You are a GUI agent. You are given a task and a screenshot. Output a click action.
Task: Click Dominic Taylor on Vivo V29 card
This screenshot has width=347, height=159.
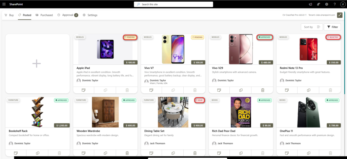[225, 81]
